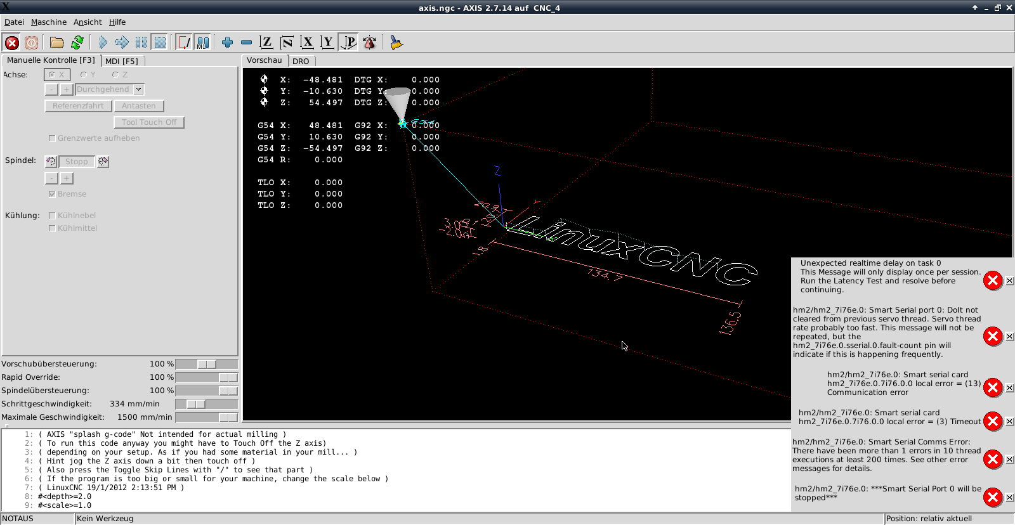The image size is (1015, 525).
Task: Click the Spindelübersteuerung slider
Action: (x=207, y=391)
